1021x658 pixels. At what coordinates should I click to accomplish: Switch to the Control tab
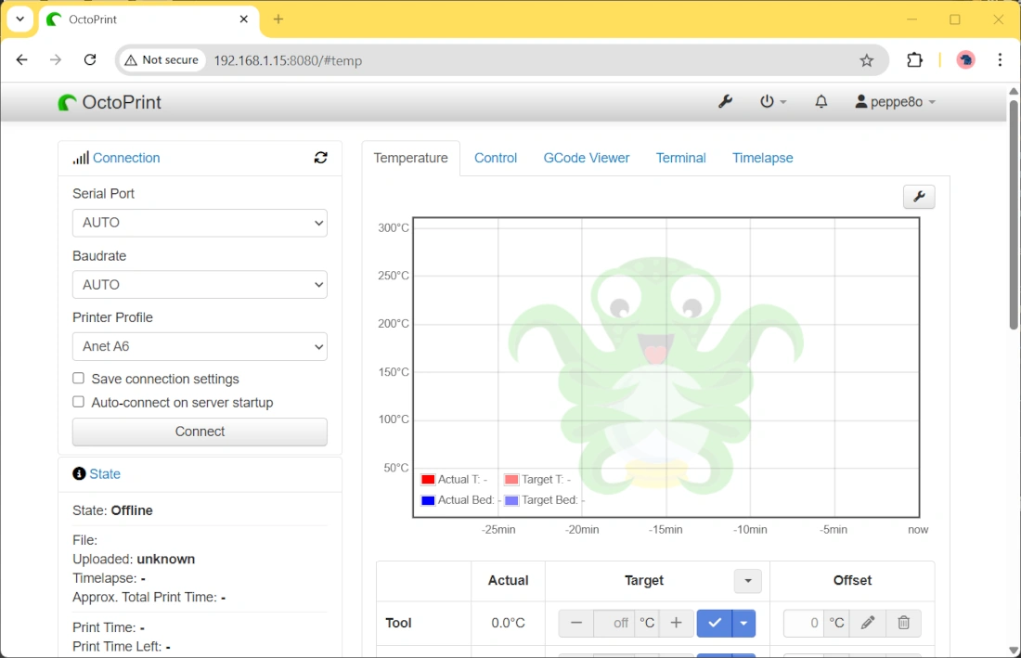(x=496, y=158)
